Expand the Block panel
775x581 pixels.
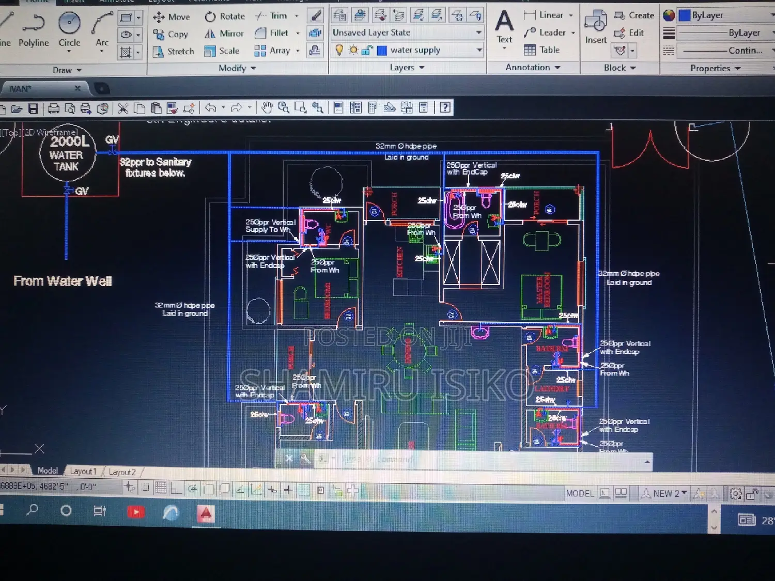[619, 68]
